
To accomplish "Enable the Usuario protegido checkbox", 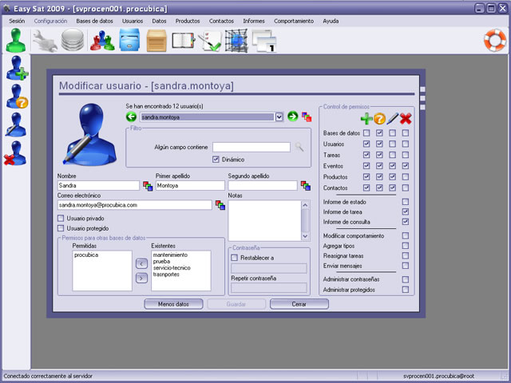I will pyautogui.click(x=61, y=228).
